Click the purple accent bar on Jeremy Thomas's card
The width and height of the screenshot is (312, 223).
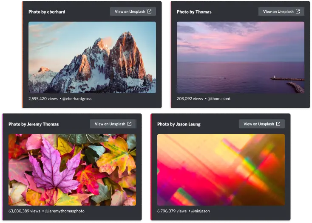tap(2, 167)
